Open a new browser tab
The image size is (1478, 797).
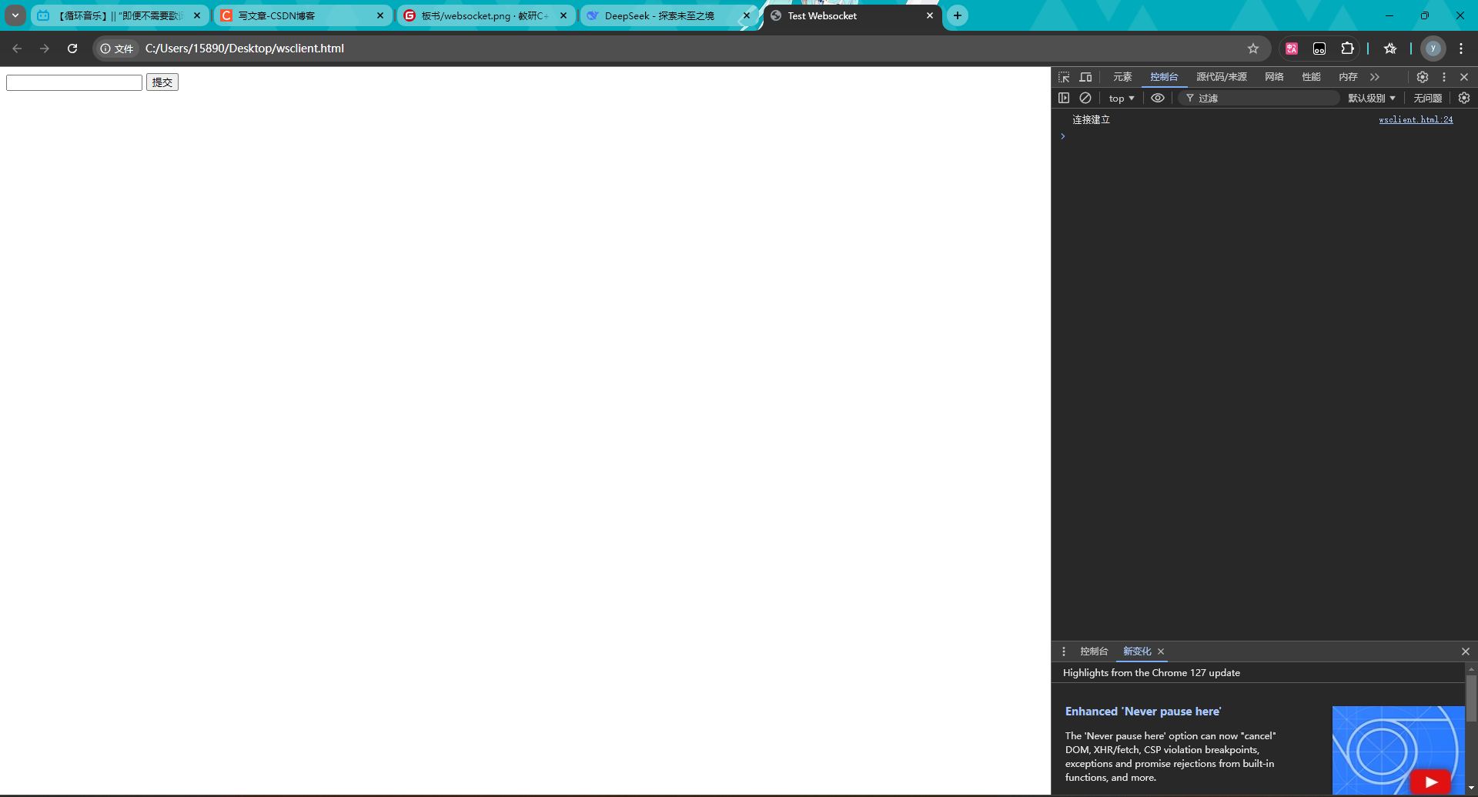click(958, 15)
